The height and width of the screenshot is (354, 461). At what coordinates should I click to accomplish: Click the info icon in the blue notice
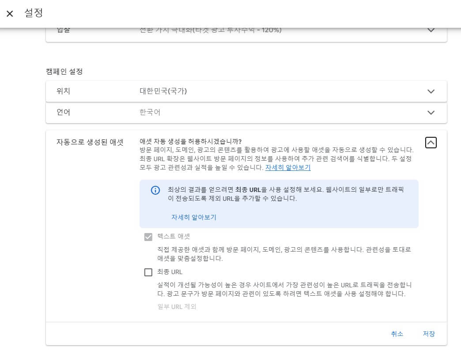[x=155, y=190]
